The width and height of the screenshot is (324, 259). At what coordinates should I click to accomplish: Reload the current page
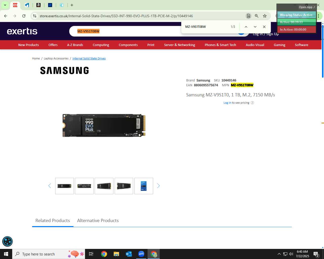24,16
